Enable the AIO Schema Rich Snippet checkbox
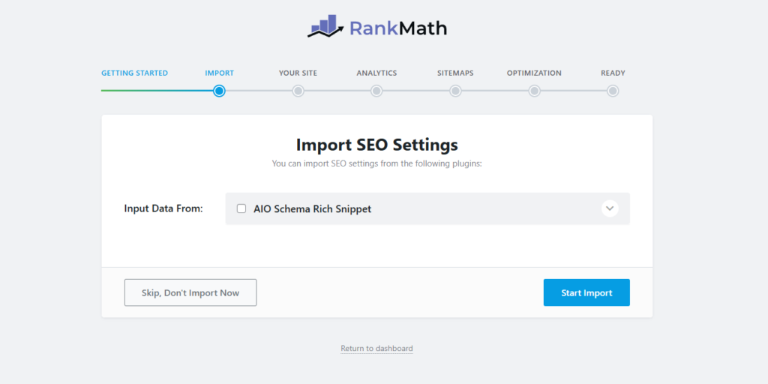 pos(241,208)
